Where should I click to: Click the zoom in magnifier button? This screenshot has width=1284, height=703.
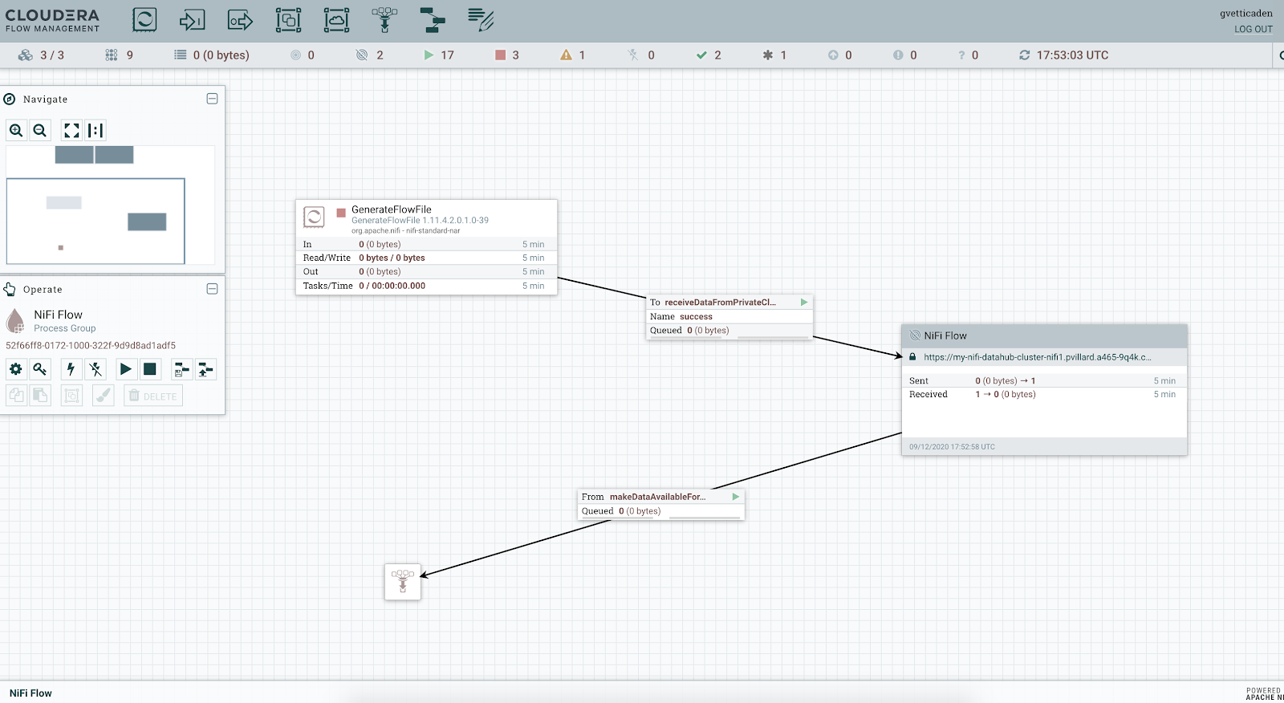click(16, 131)
